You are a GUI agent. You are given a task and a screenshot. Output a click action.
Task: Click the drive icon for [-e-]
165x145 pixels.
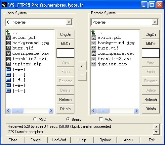point(8,85)
